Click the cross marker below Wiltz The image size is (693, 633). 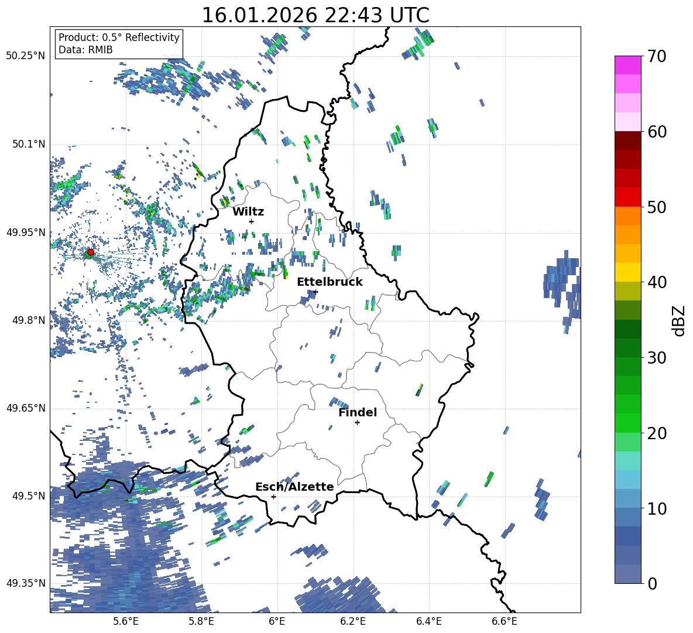(x=251, y=221)
